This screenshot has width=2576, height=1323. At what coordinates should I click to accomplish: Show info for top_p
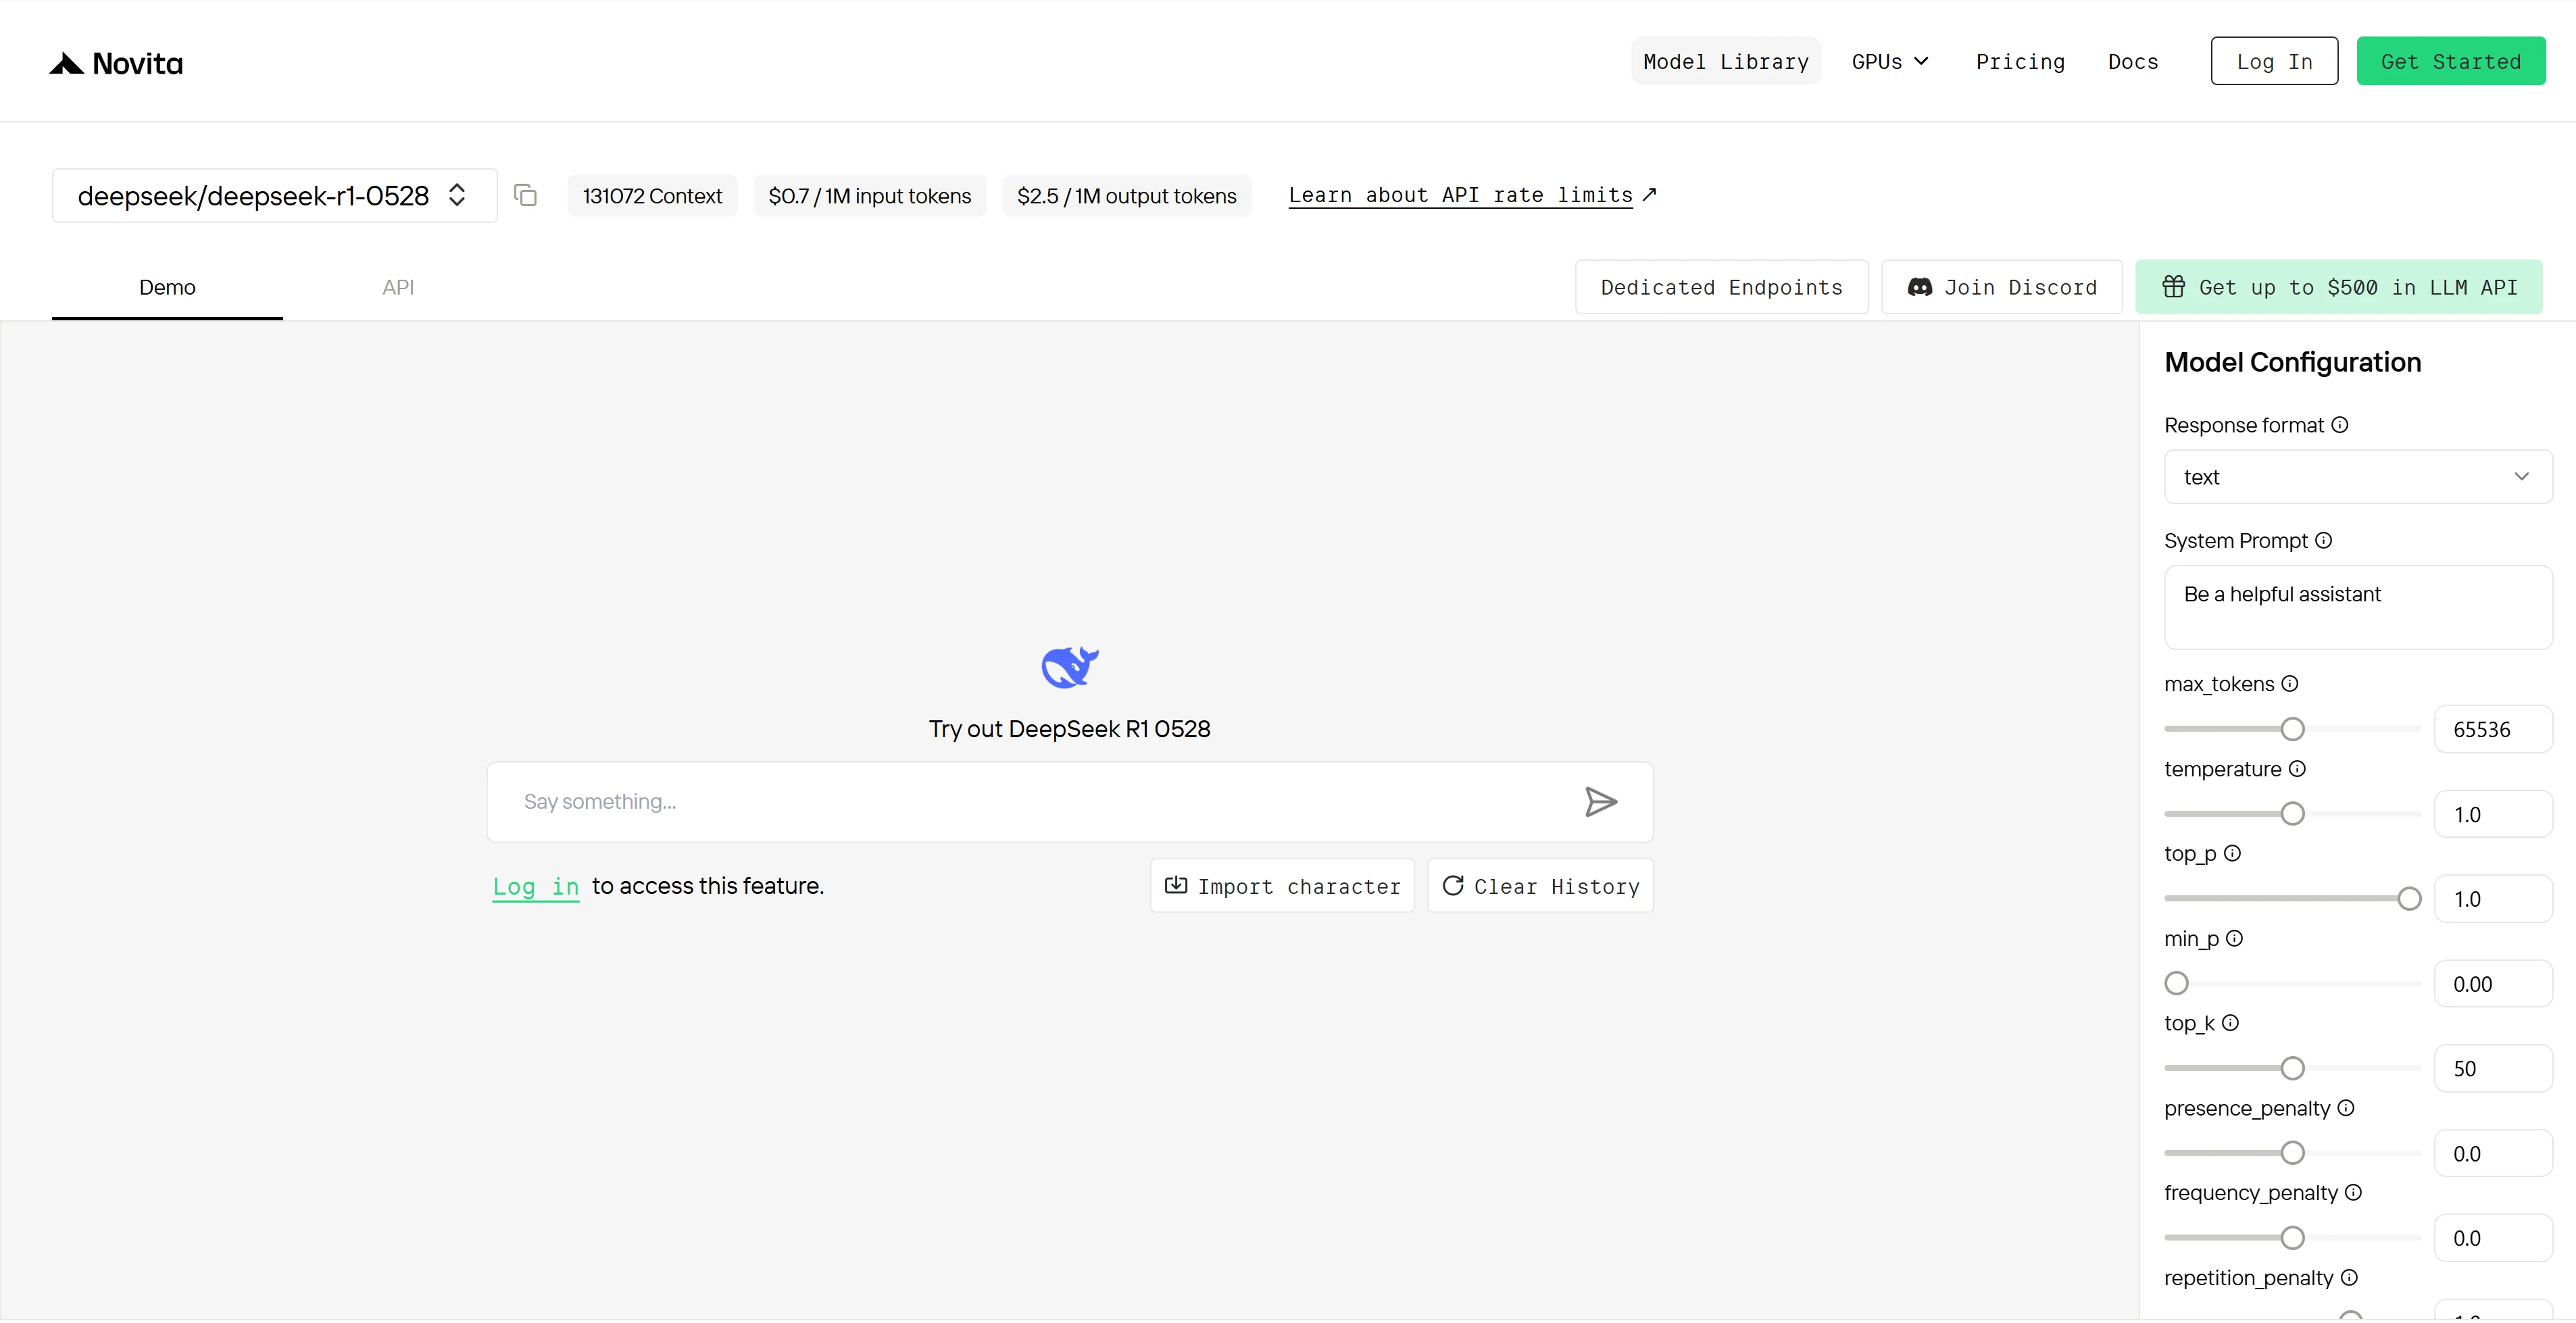[x=2232, y=853]
